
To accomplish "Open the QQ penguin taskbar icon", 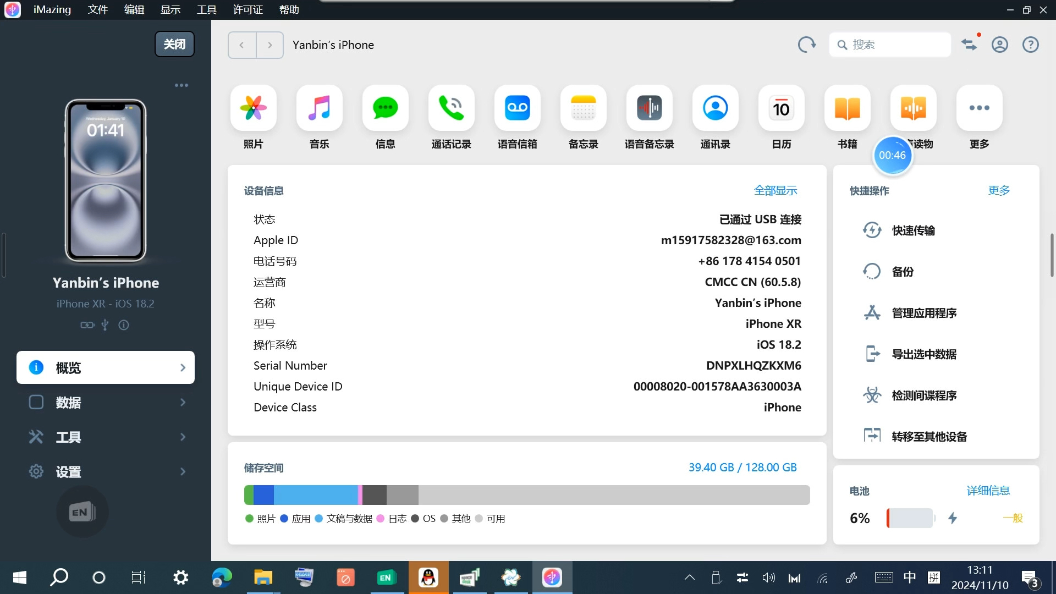I will click(428, 577).
